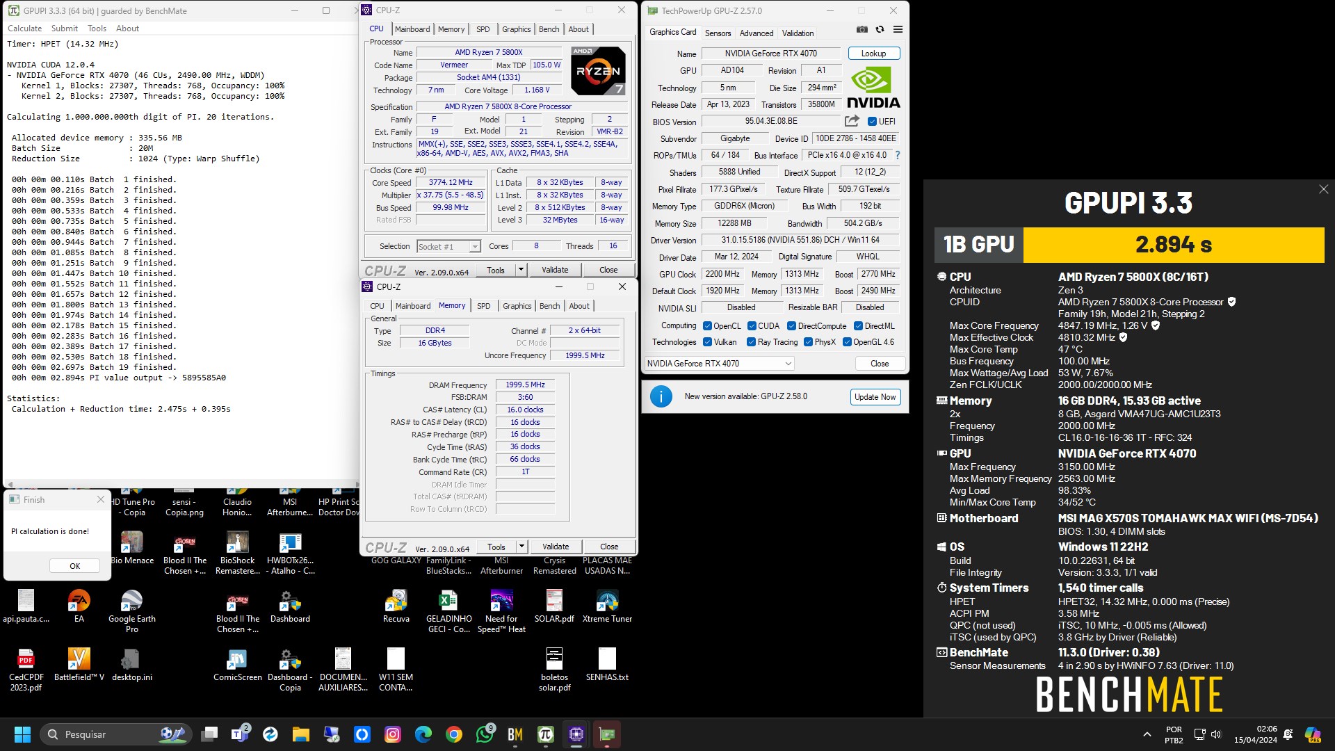The image size is (1335, 751).
Task: Switch to the Validation tab in GPU-Z
Action: tap(798, 33)
